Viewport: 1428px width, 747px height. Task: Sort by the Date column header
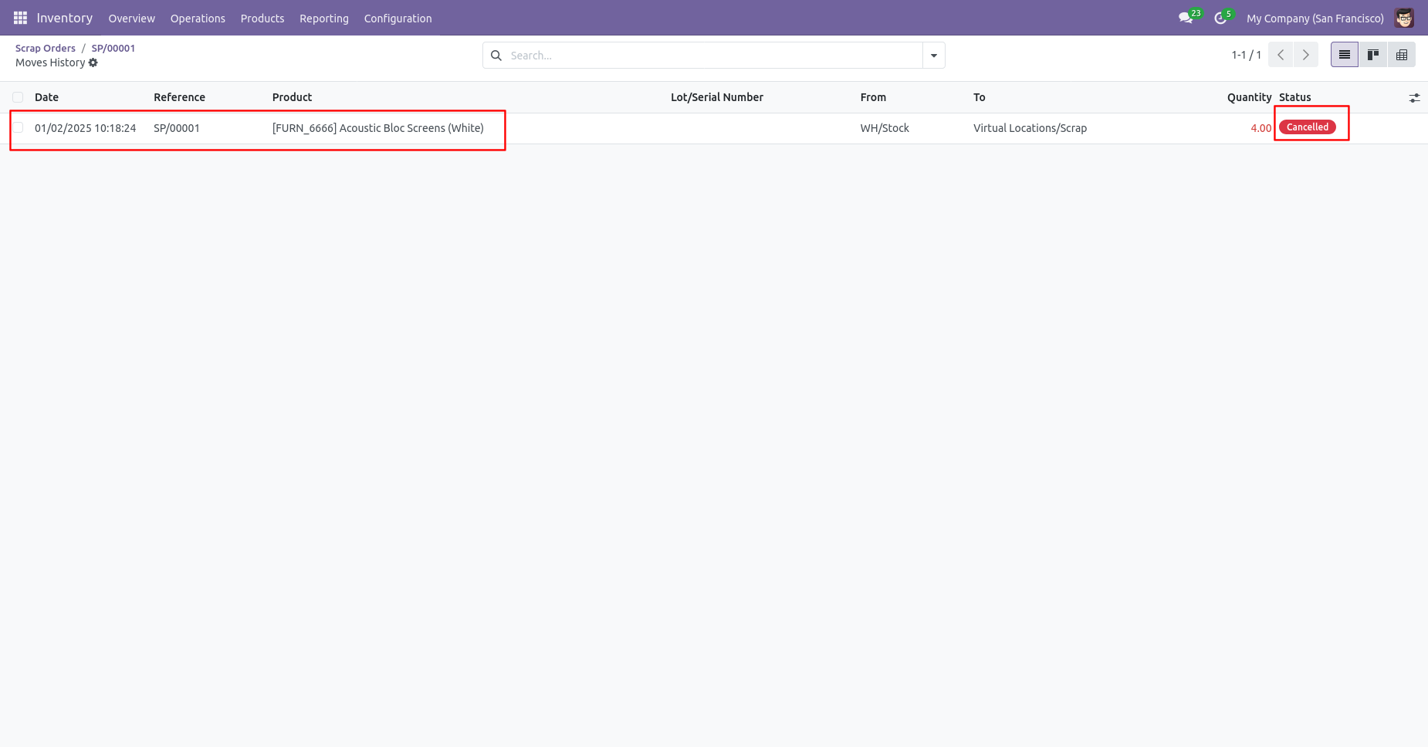[47, 97]
